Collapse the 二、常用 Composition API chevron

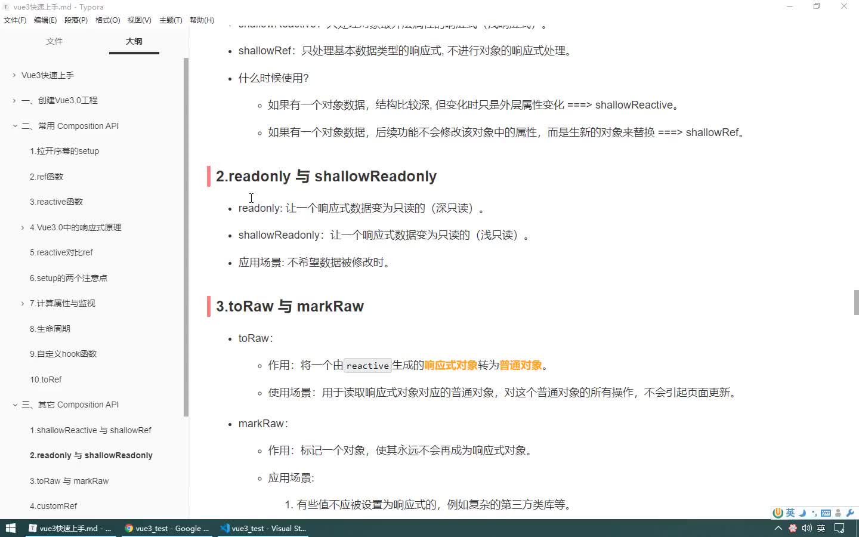coord(14,126)
